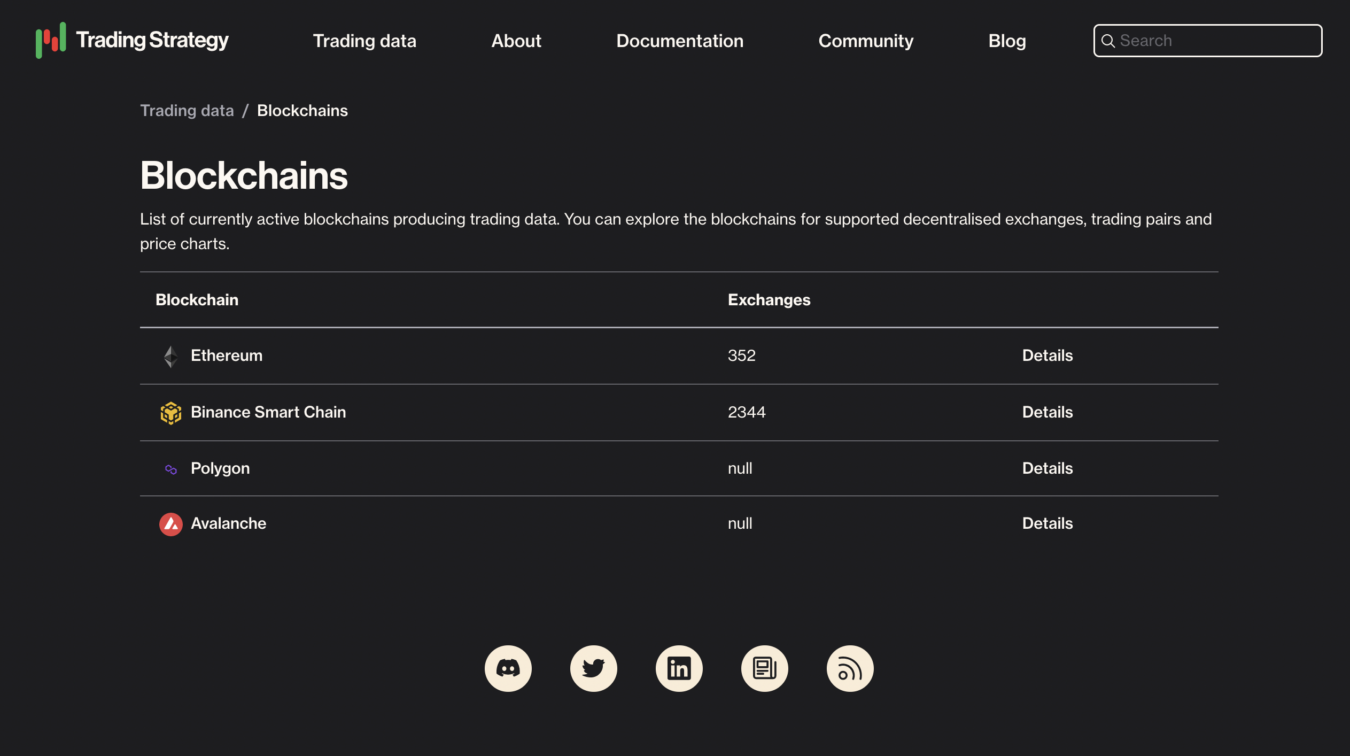Open the Discord community icon
Screen dimensions: 1350x756
[x=508, y=668]
